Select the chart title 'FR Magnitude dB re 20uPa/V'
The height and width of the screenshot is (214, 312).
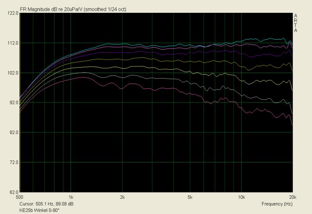51,9
